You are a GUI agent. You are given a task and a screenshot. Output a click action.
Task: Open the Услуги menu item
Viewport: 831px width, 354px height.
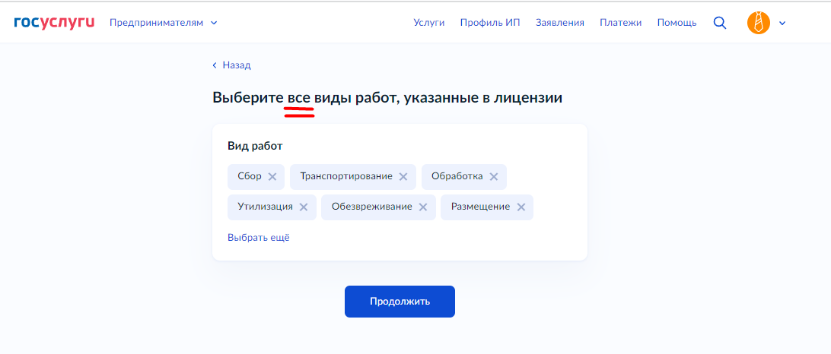tap(428, 23)
